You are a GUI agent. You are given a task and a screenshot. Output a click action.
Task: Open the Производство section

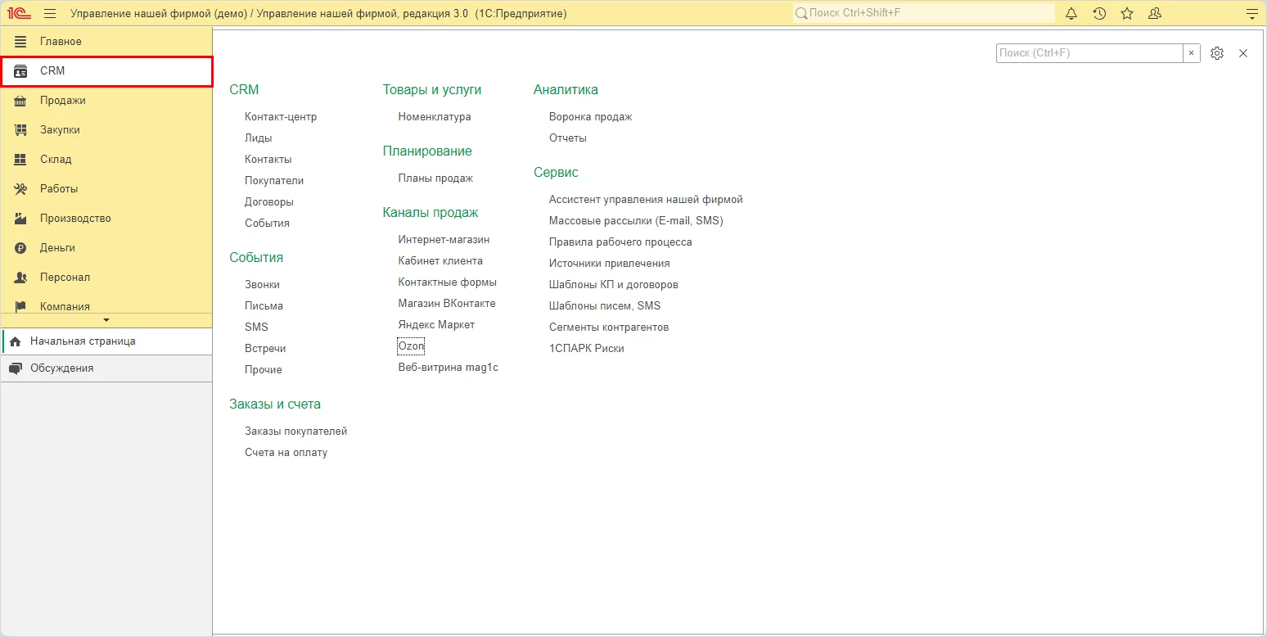(106, 218)
